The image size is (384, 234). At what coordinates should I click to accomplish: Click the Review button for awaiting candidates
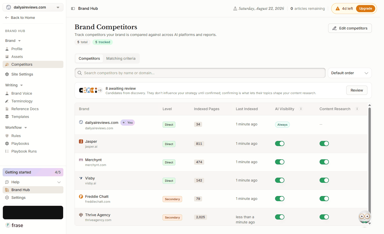[357, 90]
